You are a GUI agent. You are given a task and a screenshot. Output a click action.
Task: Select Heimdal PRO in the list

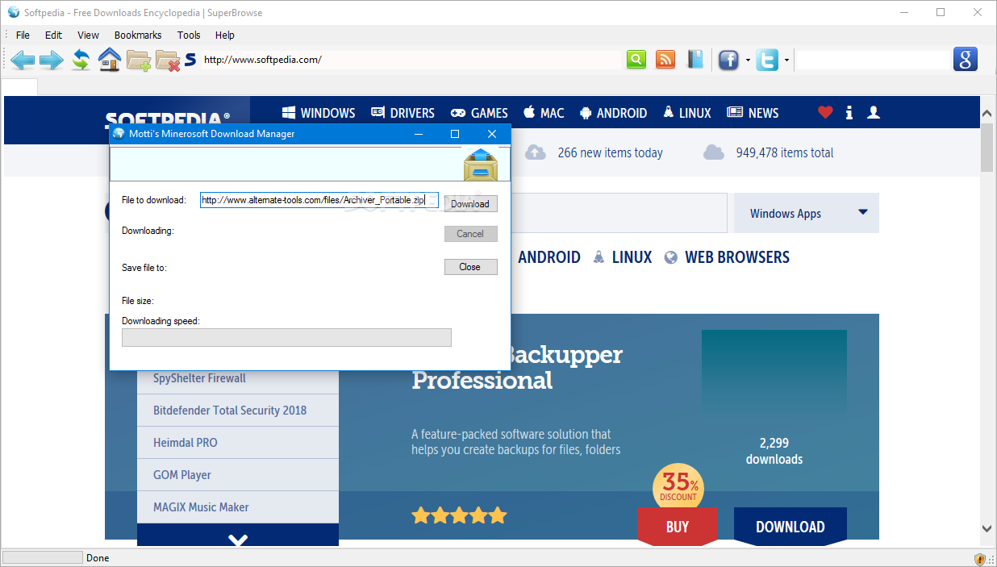[238, 443]
